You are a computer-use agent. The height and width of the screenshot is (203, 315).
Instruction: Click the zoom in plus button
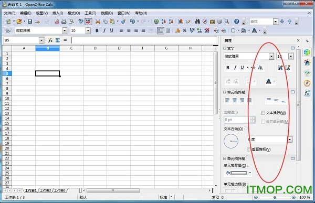pos(293,197)
